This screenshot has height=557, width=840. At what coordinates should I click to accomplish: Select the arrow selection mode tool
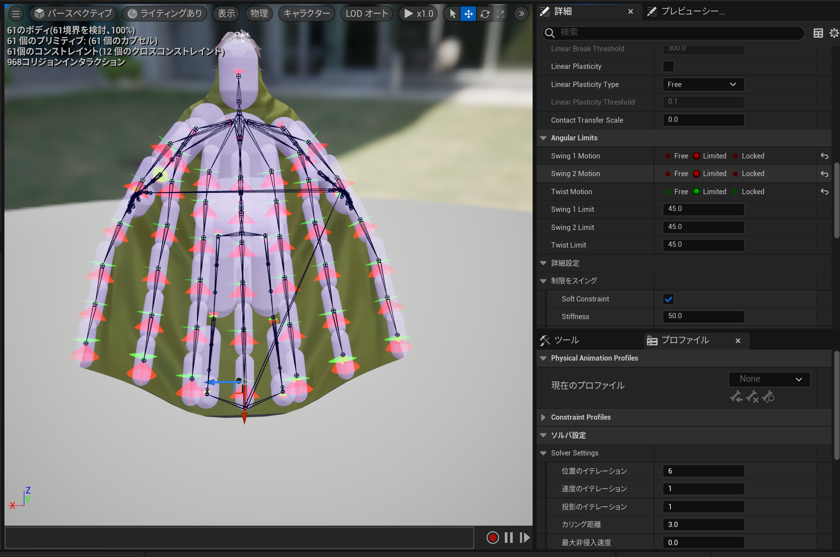click(x=453, y=14)
